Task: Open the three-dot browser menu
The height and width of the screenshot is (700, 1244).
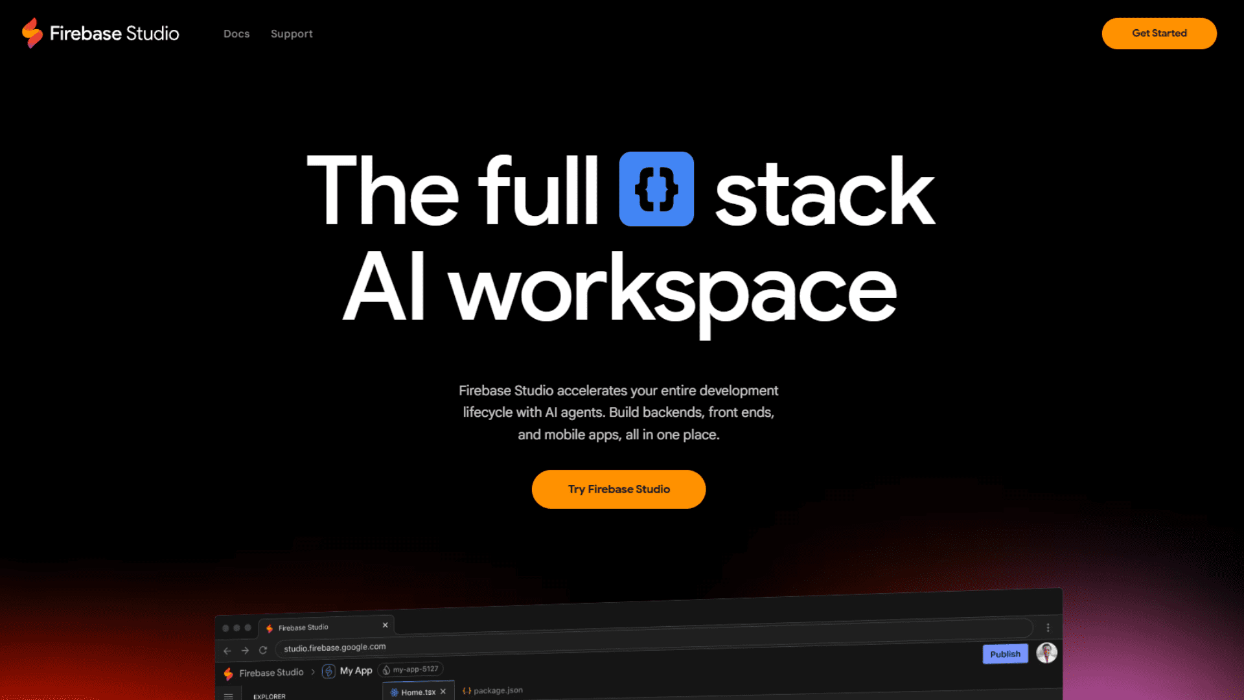Action: click(1048, 627)
